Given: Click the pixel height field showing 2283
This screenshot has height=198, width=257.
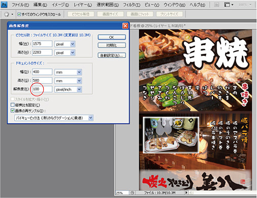Looking at the screenshot, I should (x=42, y=52).
